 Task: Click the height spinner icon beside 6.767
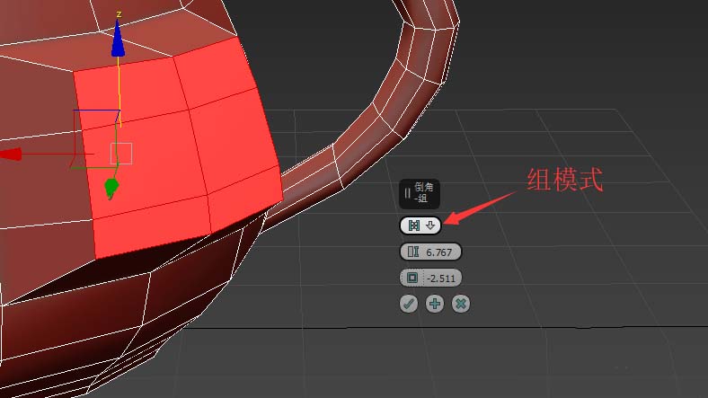pos(413,252)
